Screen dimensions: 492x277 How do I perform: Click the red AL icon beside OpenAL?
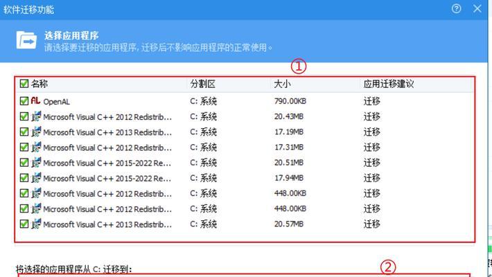click(35, 100)
